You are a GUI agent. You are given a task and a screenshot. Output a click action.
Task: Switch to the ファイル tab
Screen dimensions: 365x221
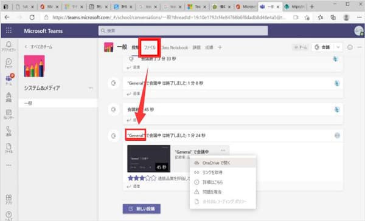150,47
